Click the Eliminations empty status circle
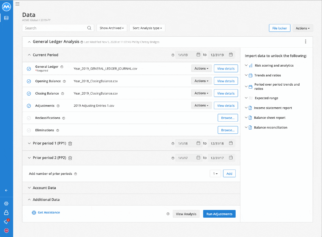 click(29, 130)
